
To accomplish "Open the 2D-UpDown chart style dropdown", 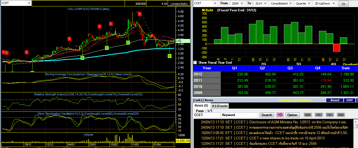I will click(334, 3).
